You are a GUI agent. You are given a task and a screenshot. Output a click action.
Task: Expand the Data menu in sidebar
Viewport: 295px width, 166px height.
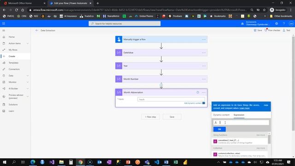click(28, 76)
